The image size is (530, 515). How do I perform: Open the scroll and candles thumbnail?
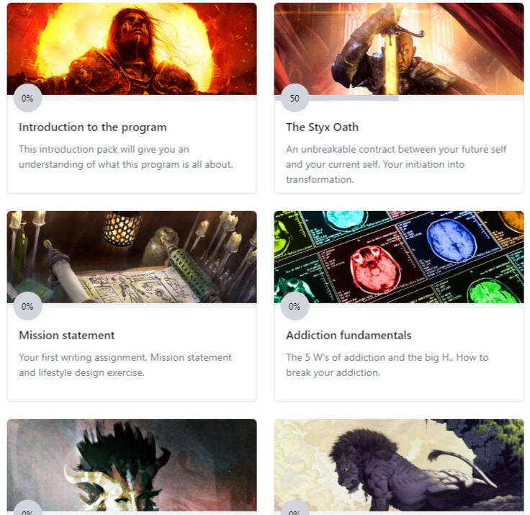(132, 256)
